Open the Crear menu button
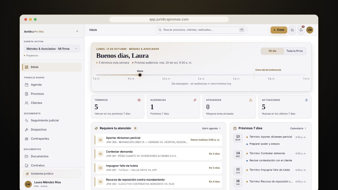 point(279,30)
